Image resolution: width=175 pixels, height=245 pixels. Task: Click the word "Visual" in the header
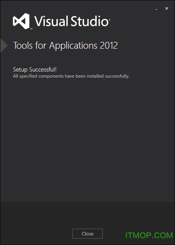51,21
